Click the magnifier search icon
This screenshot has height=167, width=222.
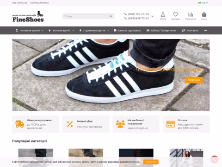[x=111, y=16]
